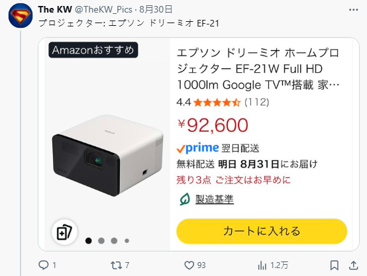The height and width of the screenshot is (276, 367).
Task: Click the image gallery cards icon
Action: click(65, 232)
